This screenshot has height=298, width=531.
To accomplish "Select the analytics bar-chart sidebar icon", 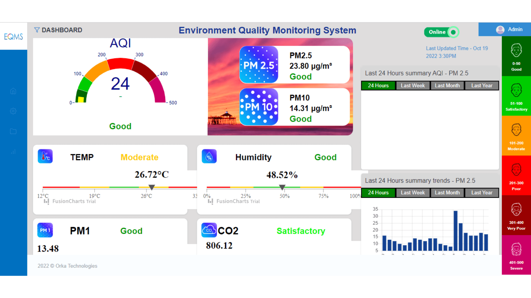I will [x=13, y=152].
